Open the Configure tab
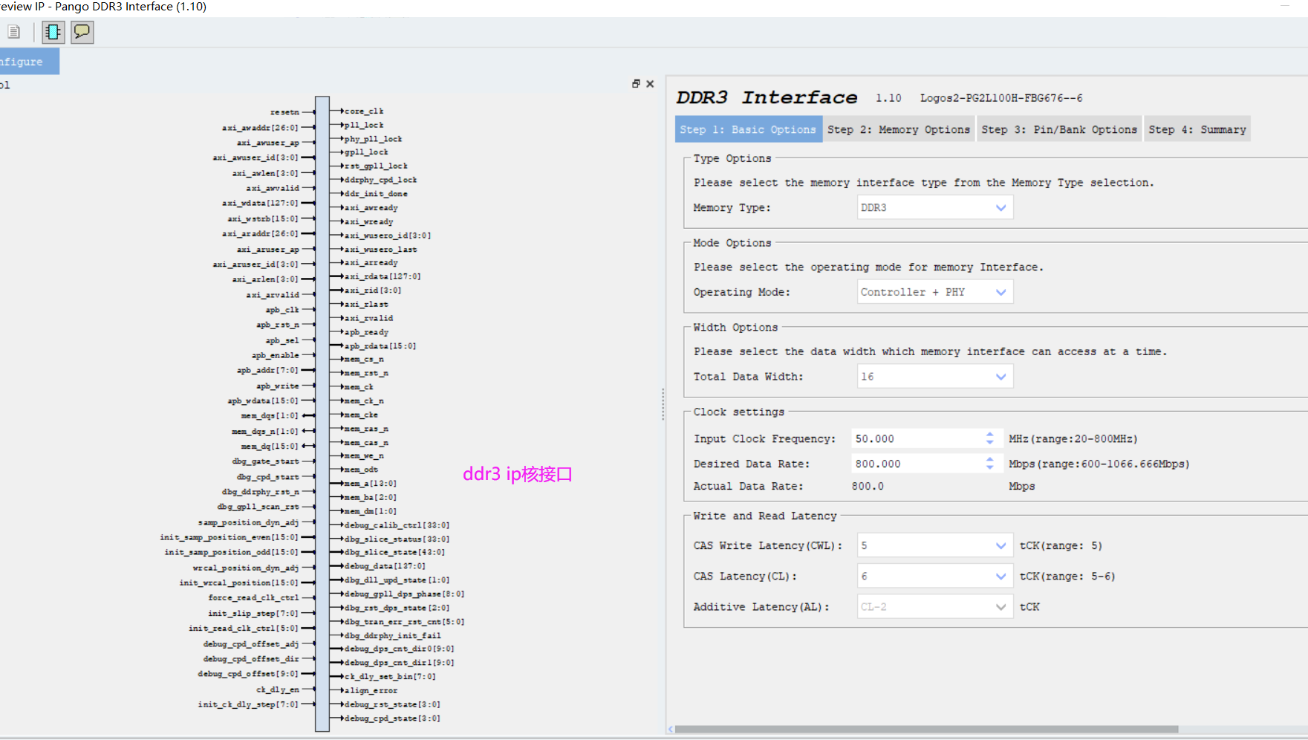Viewport: 1308px width, 740px height. click(x=28, y=62)
